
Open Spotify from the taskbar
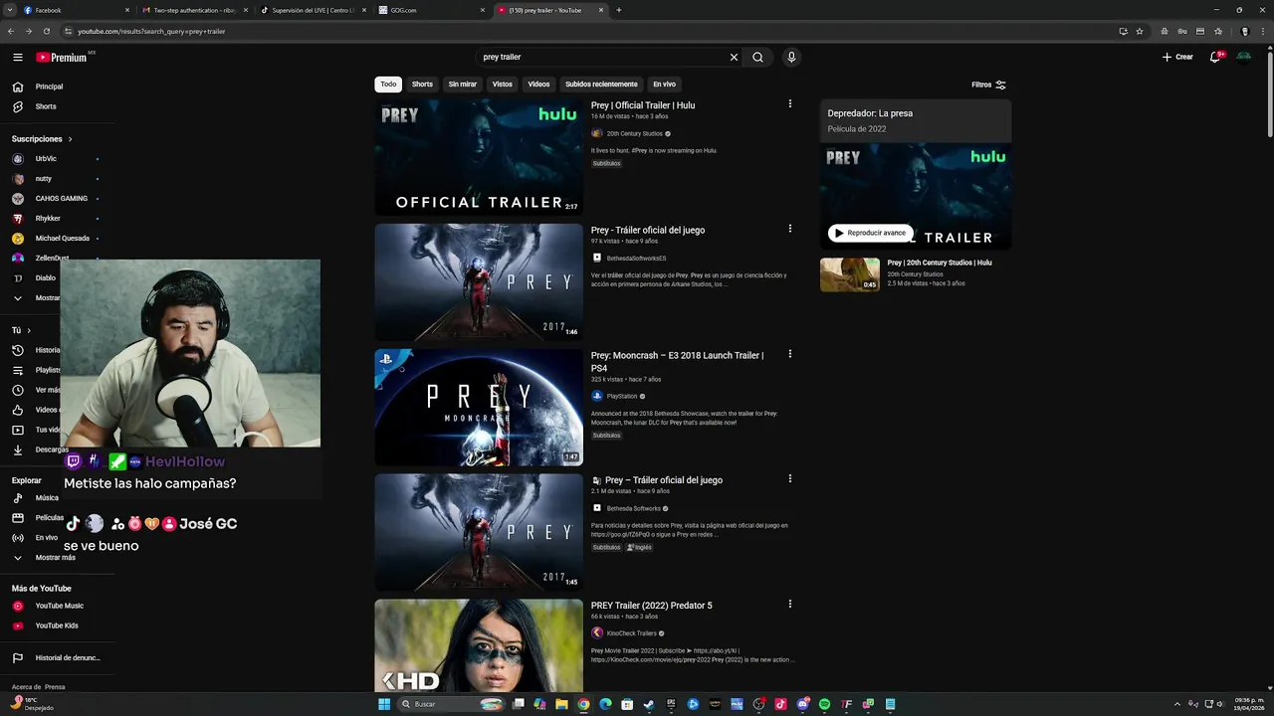(824, 704)
